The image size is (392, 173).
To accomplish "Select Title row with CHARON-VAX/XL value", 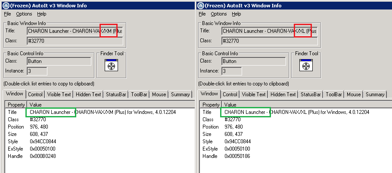I will 296,112.
